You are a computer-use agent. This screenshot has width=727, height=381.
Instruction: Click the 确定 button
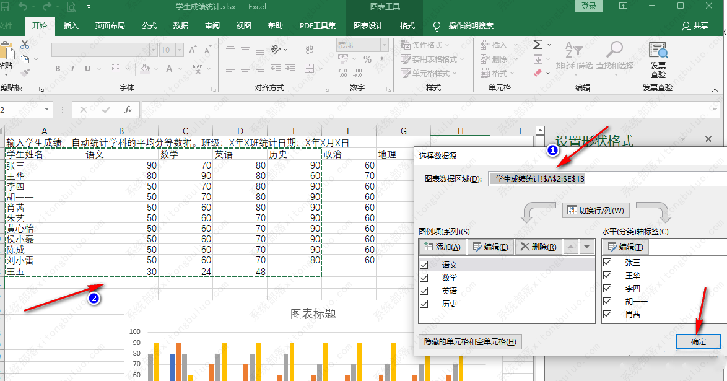pyautogui.click(x=699, y=341)
